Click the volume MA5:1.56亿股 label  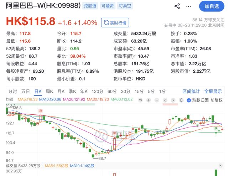[x=57, y=166]
